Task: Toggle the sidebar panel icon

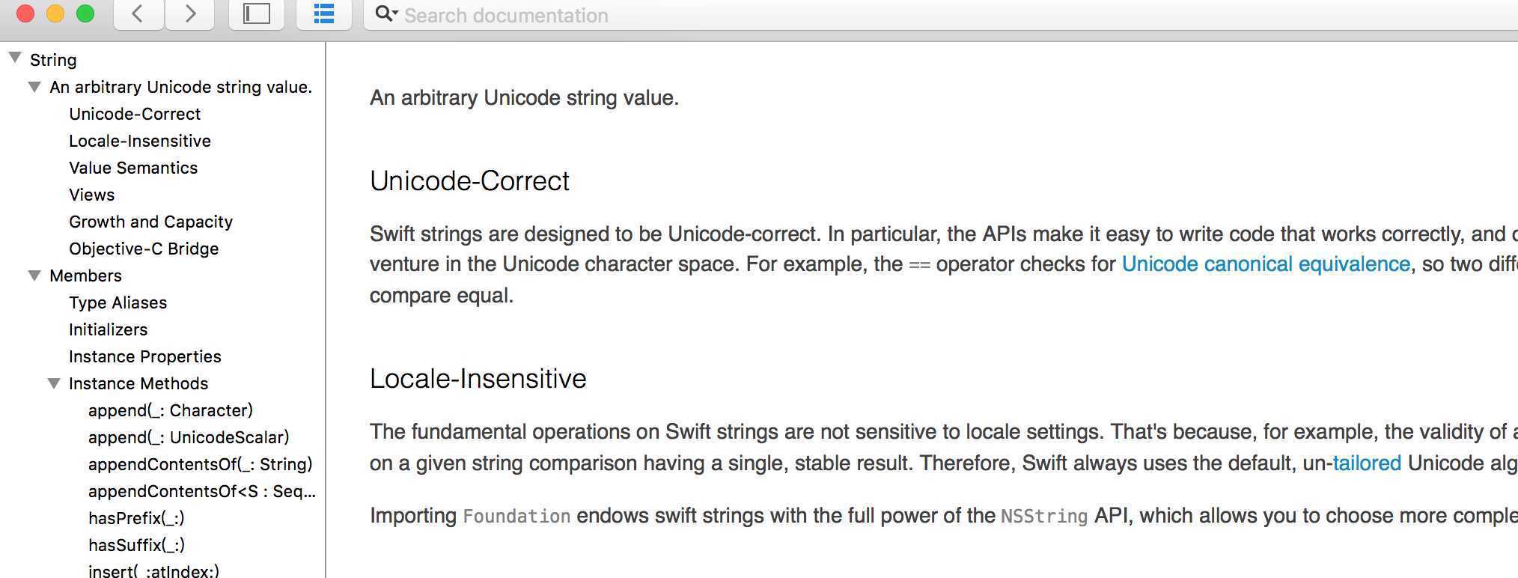Action: click(256, 13)
